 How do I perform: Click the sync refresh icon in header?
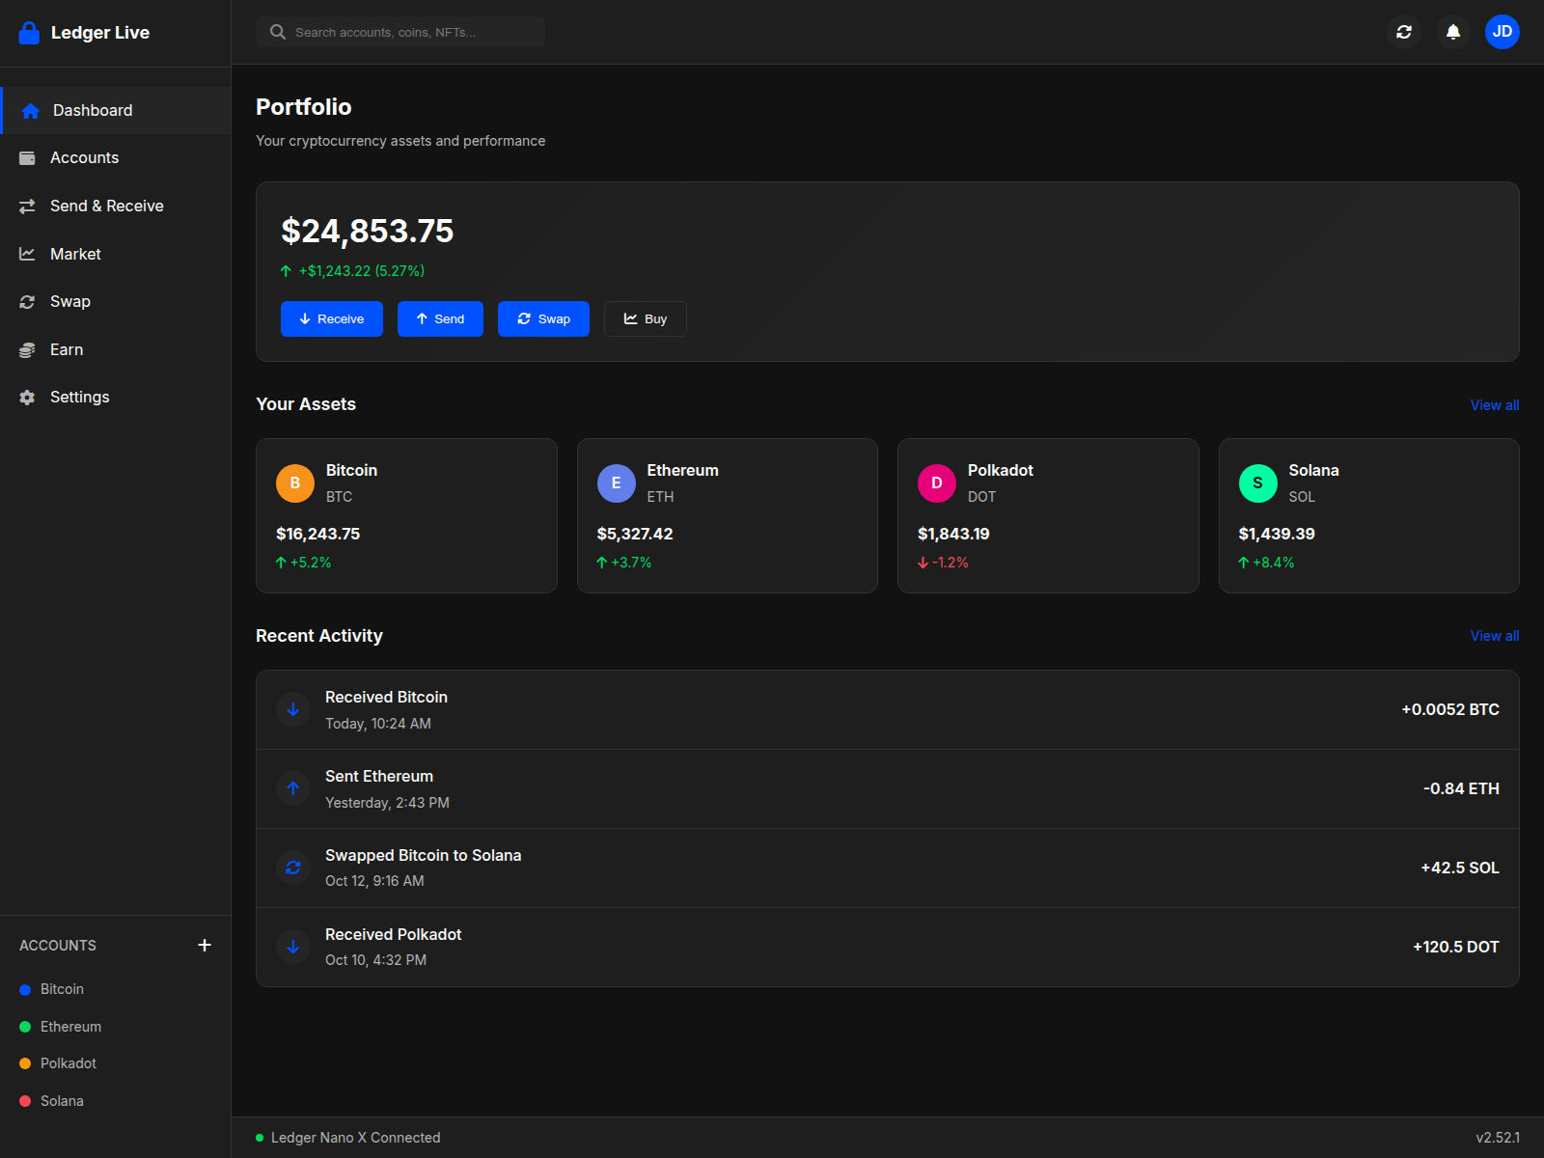pyautogui.click(x=1404, y=32)
